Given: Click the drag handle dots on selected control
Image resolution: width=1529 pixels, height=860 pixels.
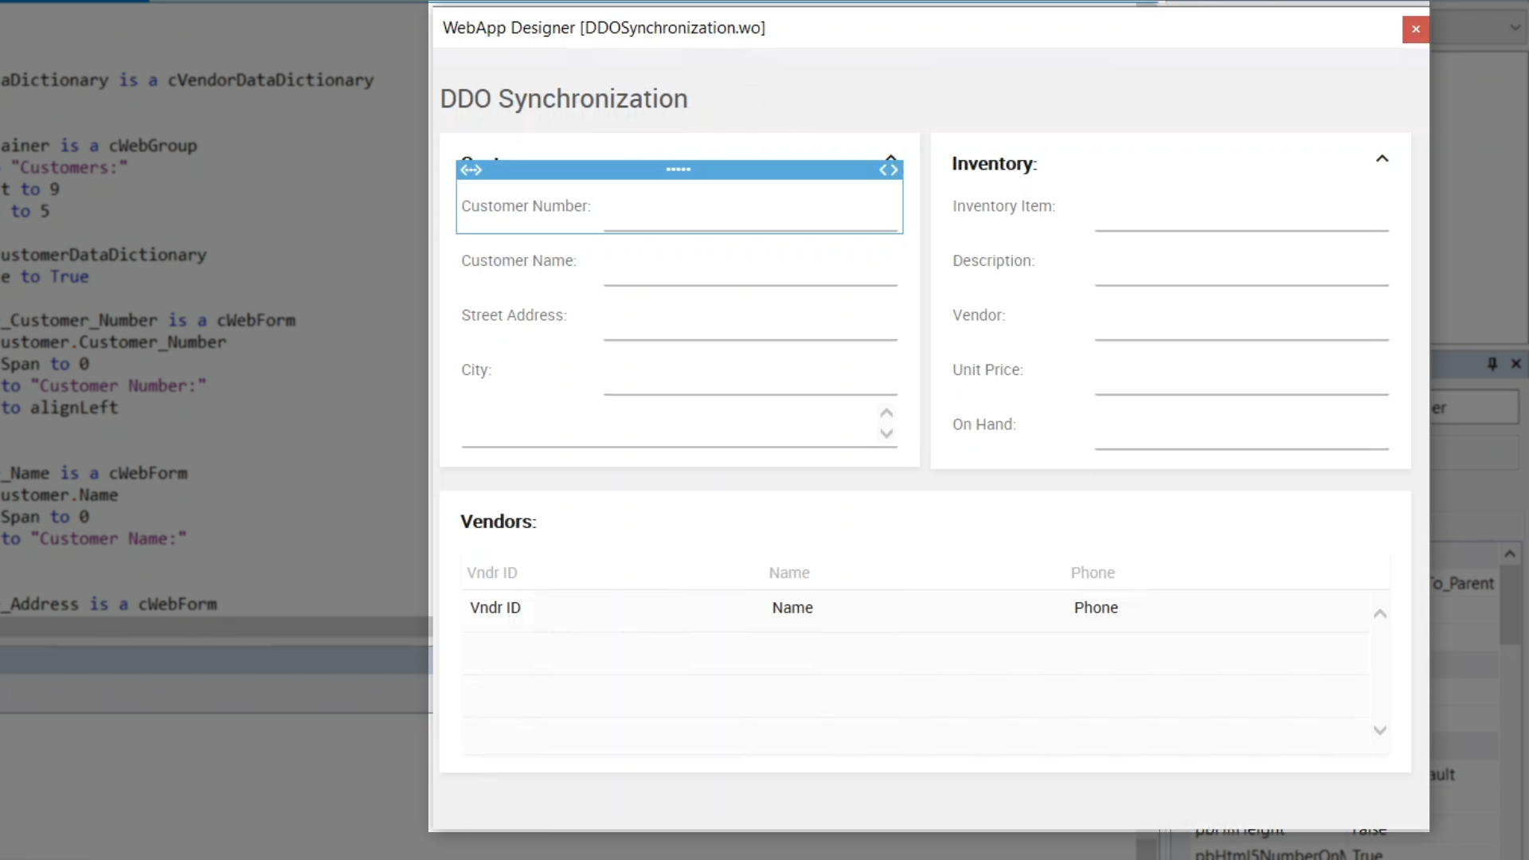Looking at the screenshot, I should click(x=678, y=170).
